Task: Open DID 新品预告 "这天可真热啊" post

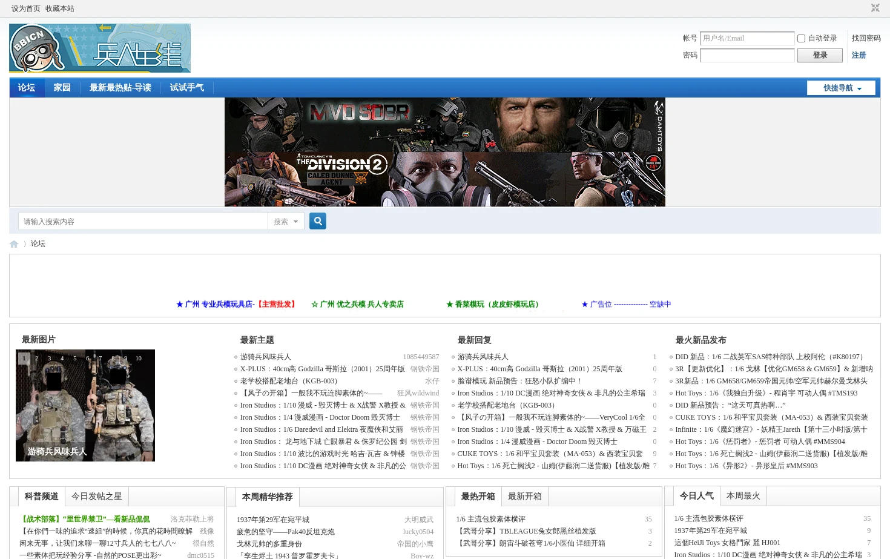Action: point(731,405)
